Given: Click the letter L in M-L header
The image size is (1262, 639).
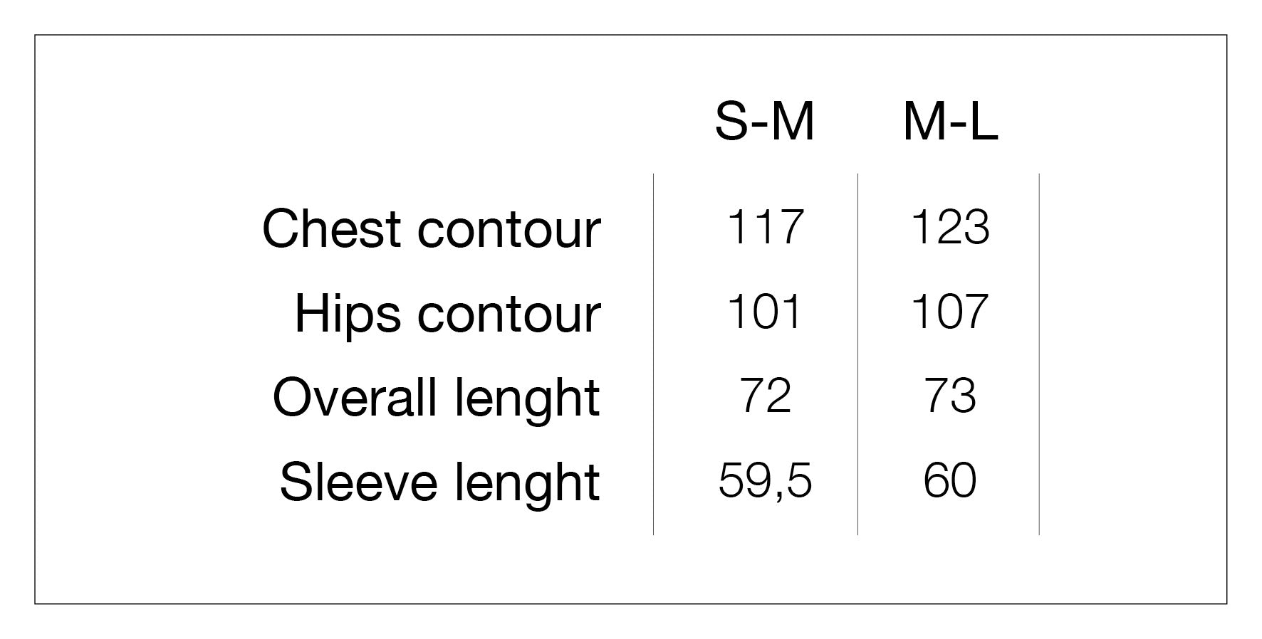Looking at the screenshot, I should tap(984, 122).
